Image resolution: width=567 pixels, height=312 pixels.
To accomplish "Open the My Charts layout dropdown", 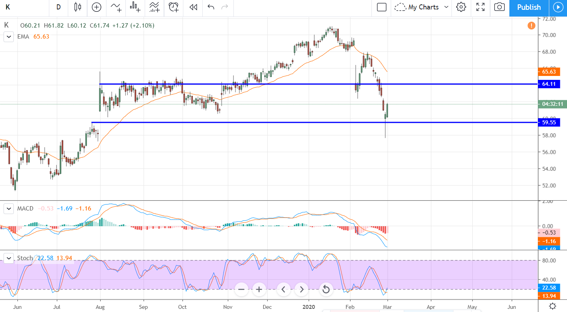I will [422, 7].
